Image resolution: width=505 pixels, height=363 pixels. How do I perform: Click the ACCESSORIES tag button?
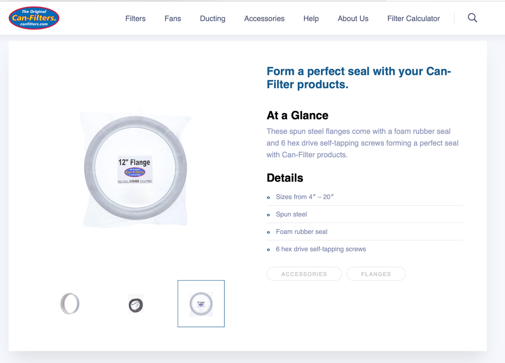304,274
